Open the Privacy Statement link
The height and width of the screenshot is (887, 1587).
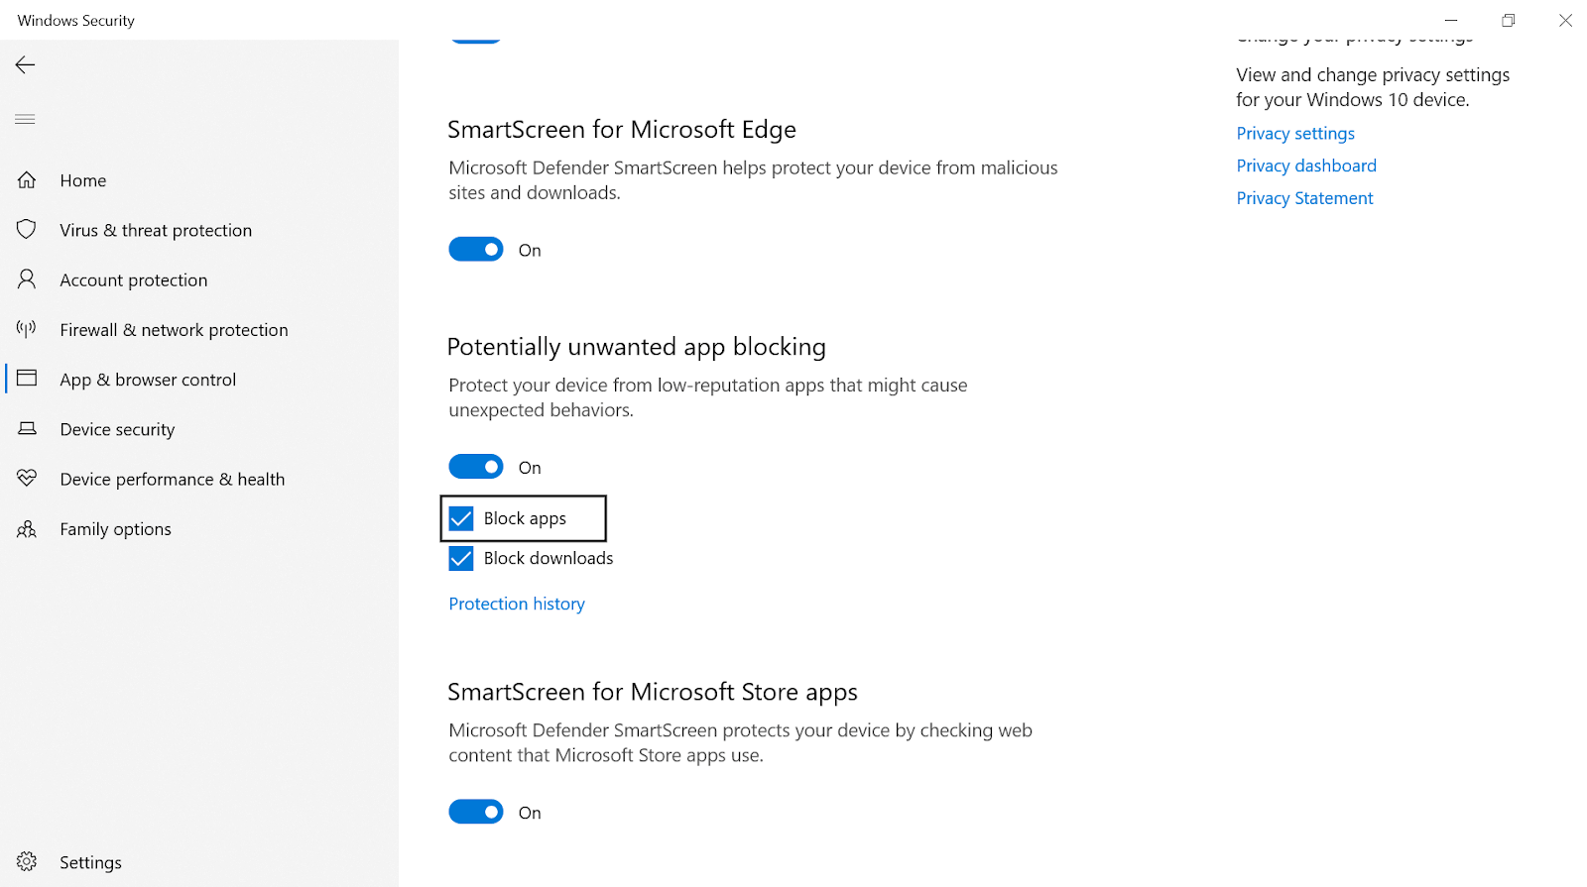point(1304,198)
